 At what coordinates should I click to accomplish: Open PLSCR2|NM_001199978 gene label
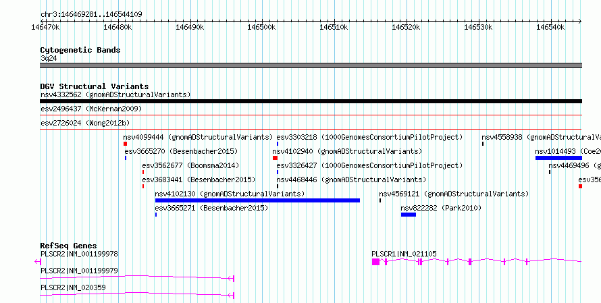[79, 254]
